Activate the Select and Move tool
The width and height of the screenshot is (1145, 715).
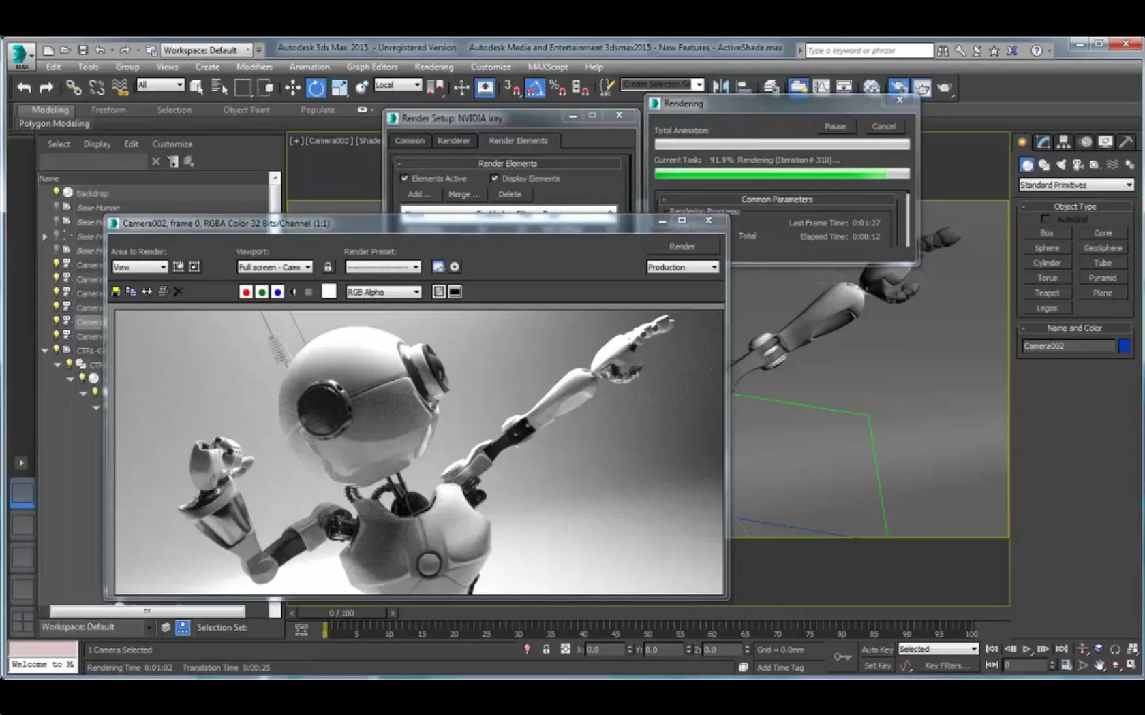pyautogui.click(x=292, y=87)
